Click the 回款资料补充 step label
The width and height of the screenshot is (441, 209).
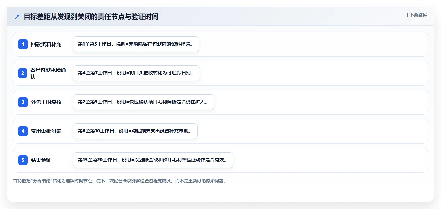46,44
